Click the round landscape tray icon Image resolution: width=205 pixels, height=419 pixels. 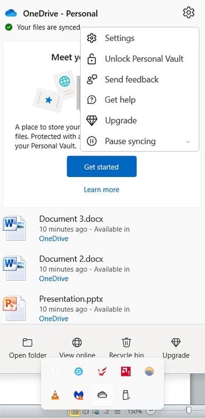(149, 371)
